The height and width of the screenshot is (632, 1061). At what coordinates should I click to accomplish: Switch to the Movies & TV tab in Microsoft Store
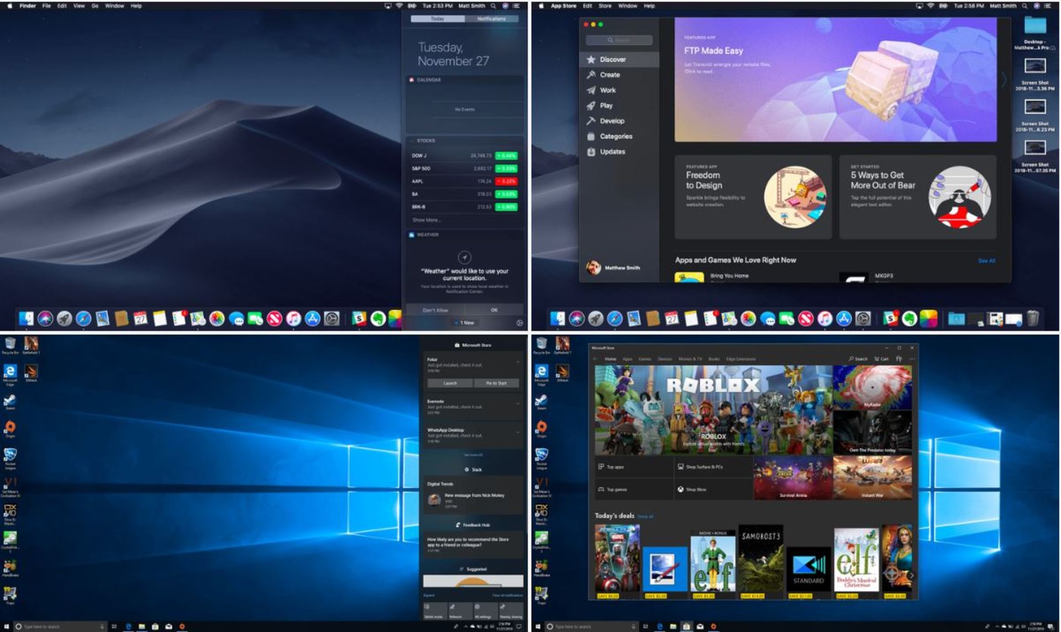(x=690, y=359)
